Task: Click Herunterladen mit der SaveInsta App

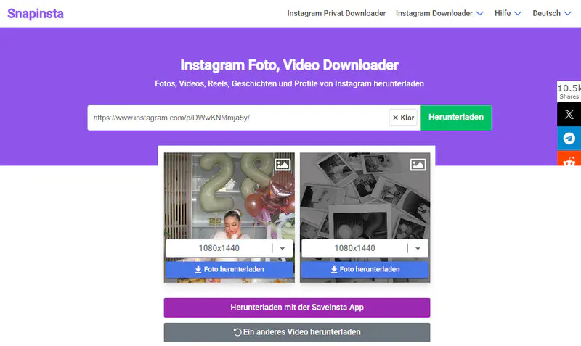Action: 297,308
